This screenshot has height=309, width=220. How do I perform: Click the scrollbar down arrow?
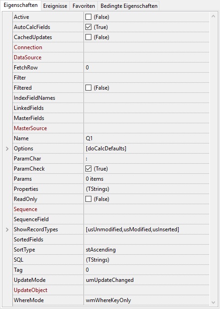point(213,302)
